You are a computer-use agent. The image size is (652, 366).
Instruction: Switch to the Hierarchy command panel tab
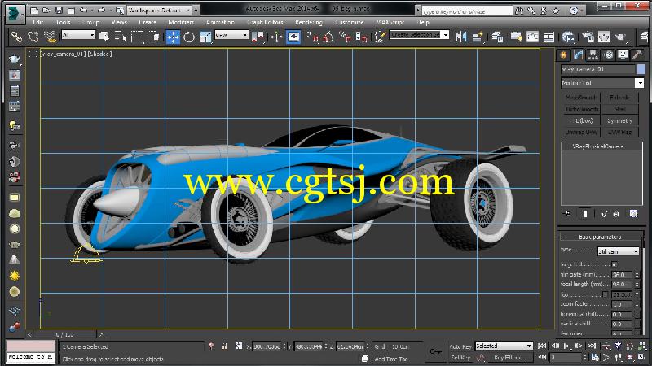[593, 54]
